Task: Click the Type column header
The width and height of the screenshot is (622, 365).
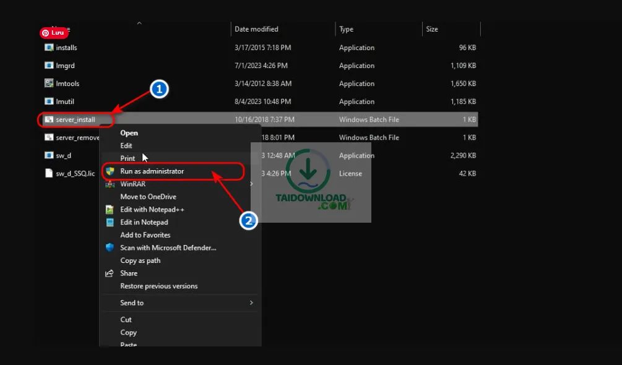Action: tap(347, 29)
